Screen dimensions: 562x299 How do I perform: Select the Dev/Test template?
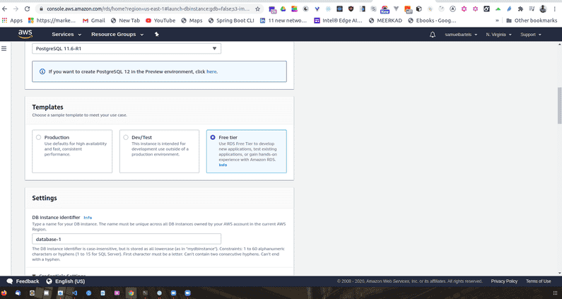(x=159, y=151)
